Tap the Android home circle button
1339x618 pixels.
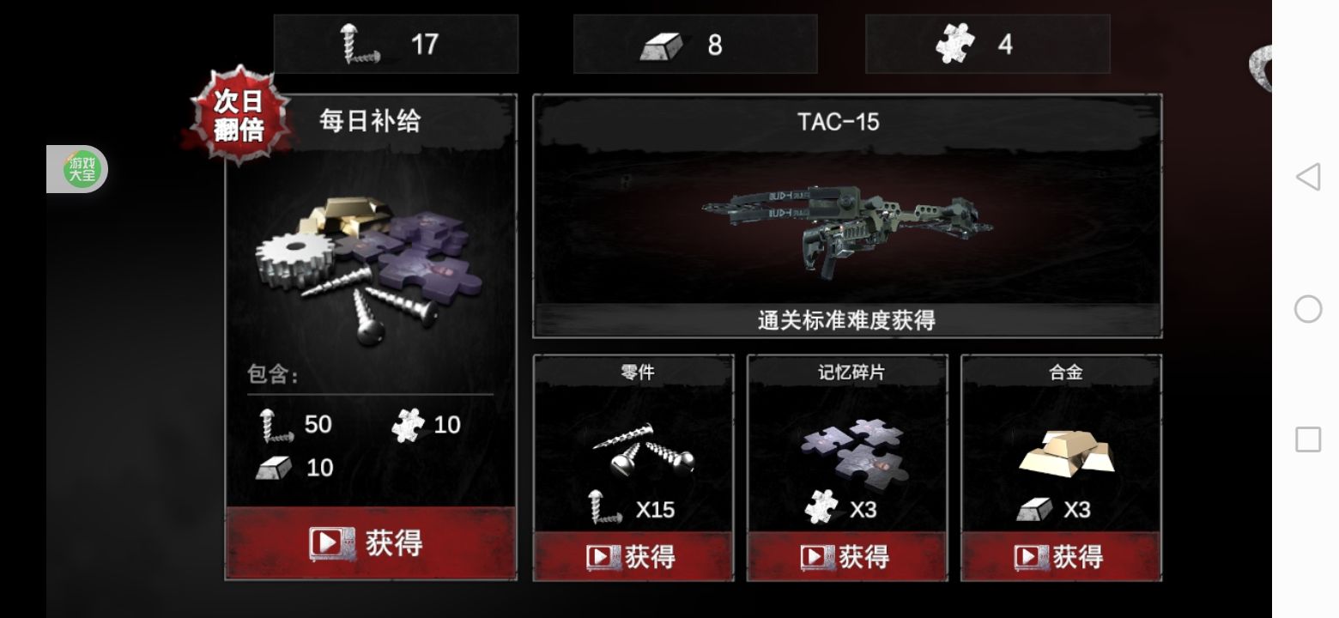1307,309
